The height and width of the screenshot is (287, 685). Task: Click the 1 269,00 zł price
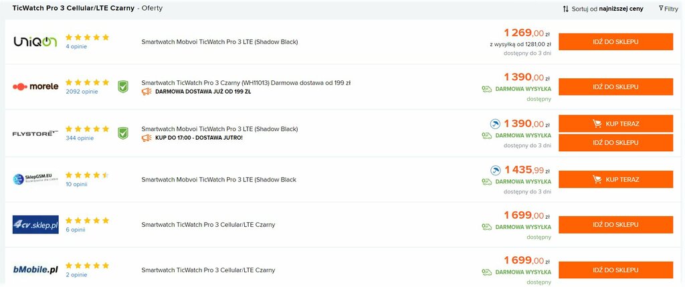527,33
